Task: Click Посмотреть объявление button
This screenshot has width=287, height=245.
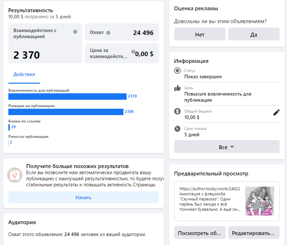Action: [x=200, y=233]
